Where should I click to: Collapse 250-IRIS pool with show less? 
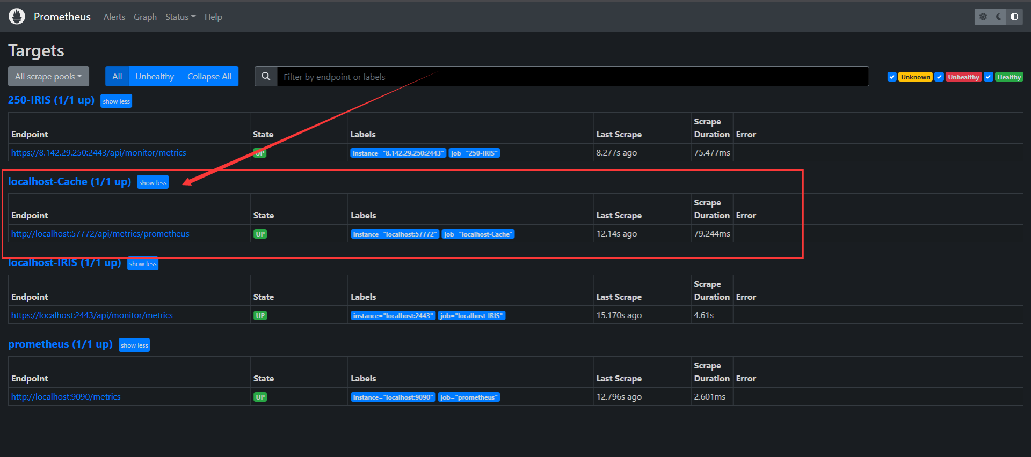pyautogui.click(x=116, y=101)
